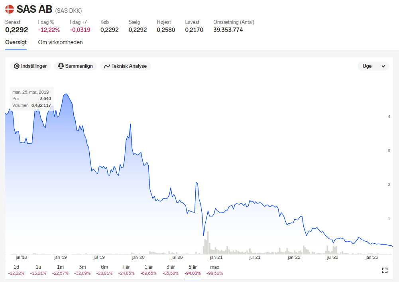Screen dimensions: 399x282
Task: Open Indstillinger chart settings
Action: pyautogui.click(x=30, y=66)
